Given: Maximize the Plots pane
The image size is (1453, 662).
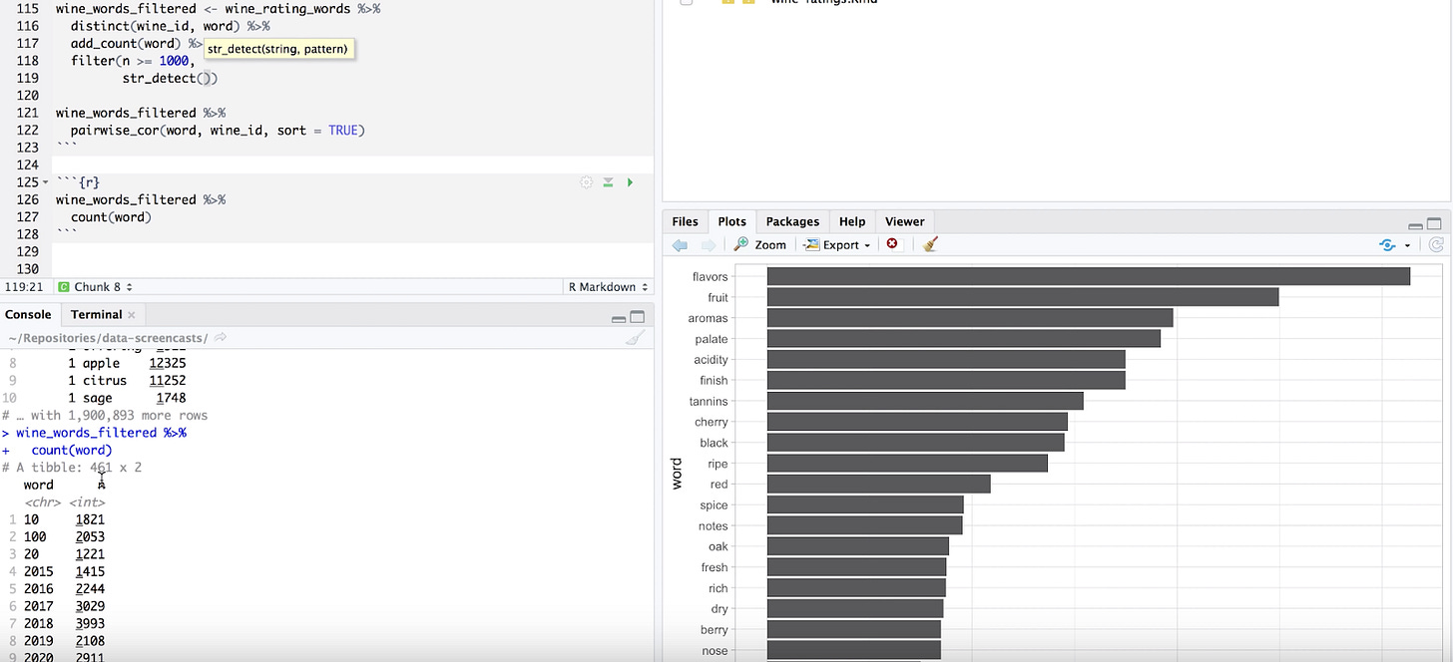Looking at the screenshot, I should 1434,223.
